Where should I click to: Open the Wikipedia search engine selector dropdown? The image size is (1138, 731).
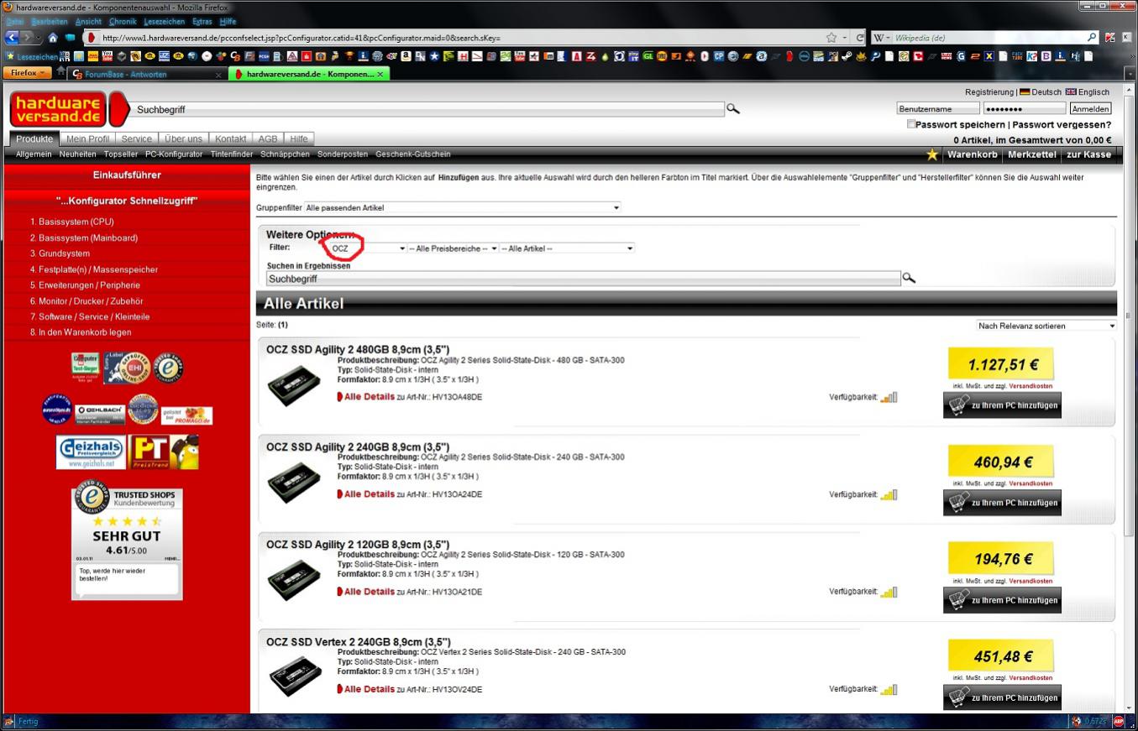[882, 38]
